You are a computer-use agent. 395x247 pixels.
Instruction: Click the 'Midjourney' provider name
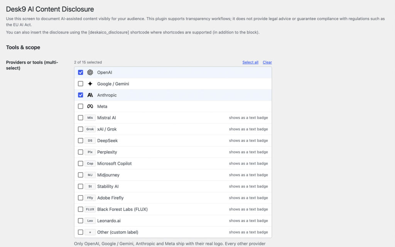point(108,175)
